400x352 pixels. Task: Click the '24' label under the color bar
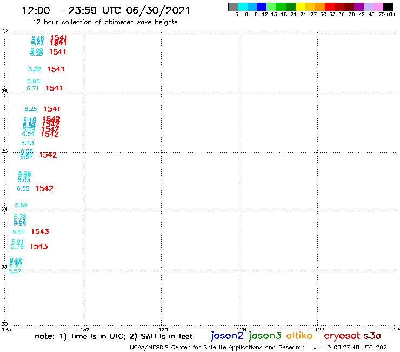coord(303,15)
